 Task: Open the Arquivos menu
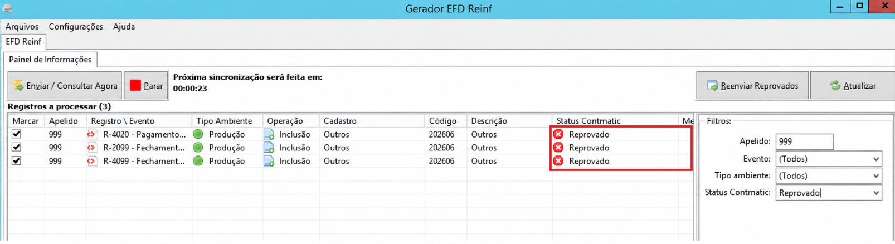tap(22, 27)
